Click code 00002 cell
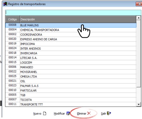The width and height of the screenshot is (142, 119). [x=12, y=34]
